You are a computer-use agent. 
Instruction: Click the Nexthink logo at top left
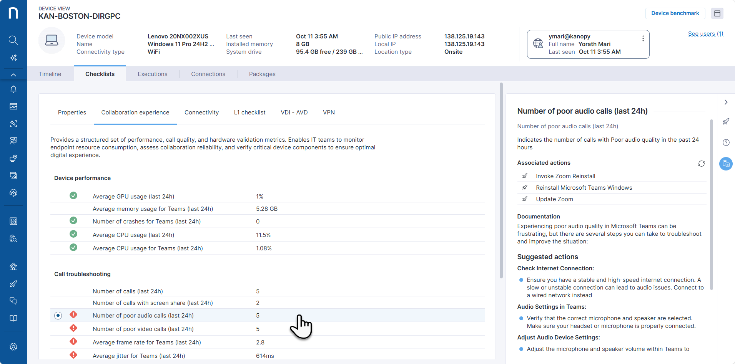pos(13,13)
